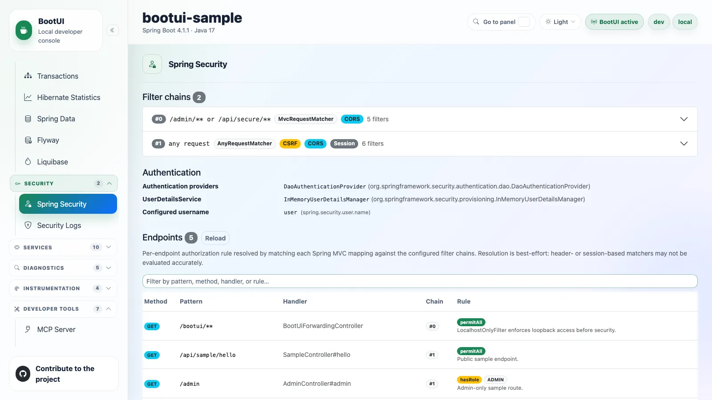Image resolution: width=712 pixels, height=400 pixels.
Task: Click the Security Logs shield icon
Action: click(28, 225)
